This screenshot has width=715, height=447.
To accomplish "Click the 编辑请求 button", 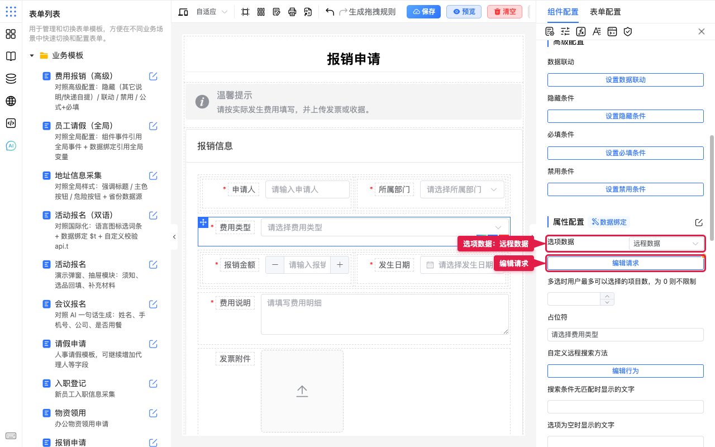I will [625, 263].
